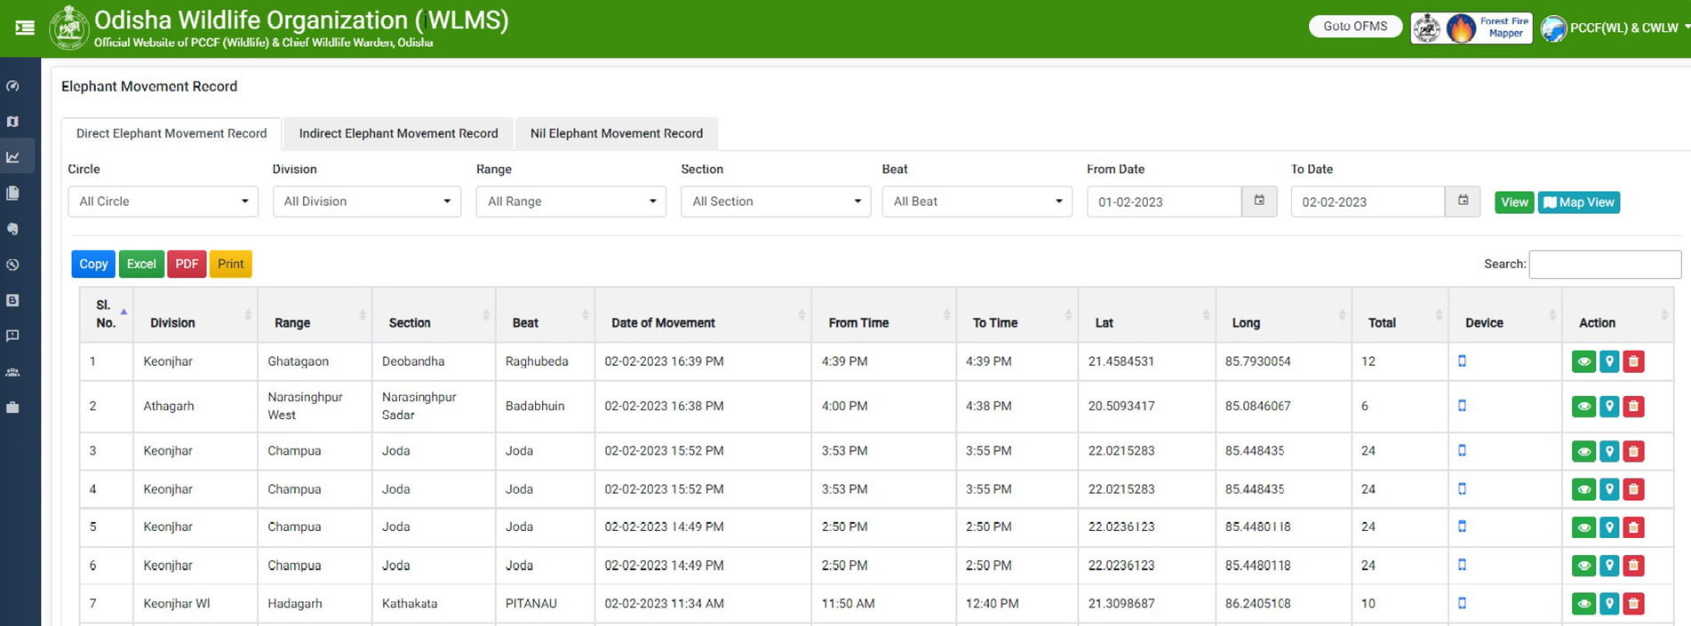This screenshot has height=626, width=1691.
Task: Expand the Section dropdown
Action: pos(776,202)
